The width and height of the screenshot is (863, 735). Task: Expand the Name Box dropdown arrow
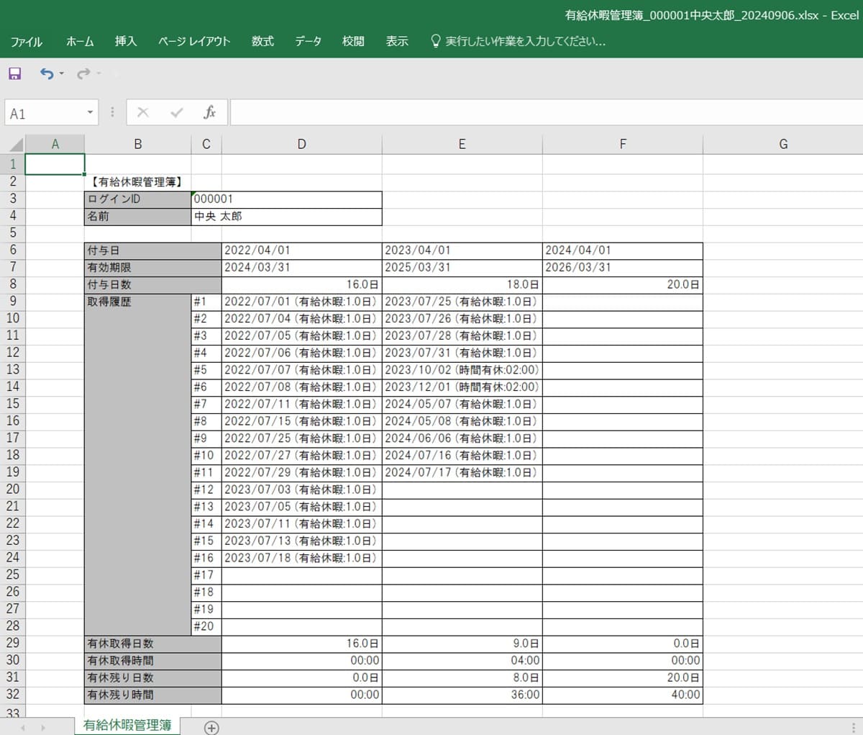tap(90, 112)
